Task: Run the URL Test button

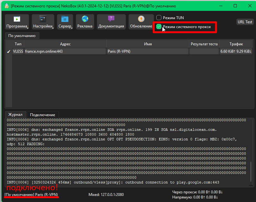Action: 245,22
